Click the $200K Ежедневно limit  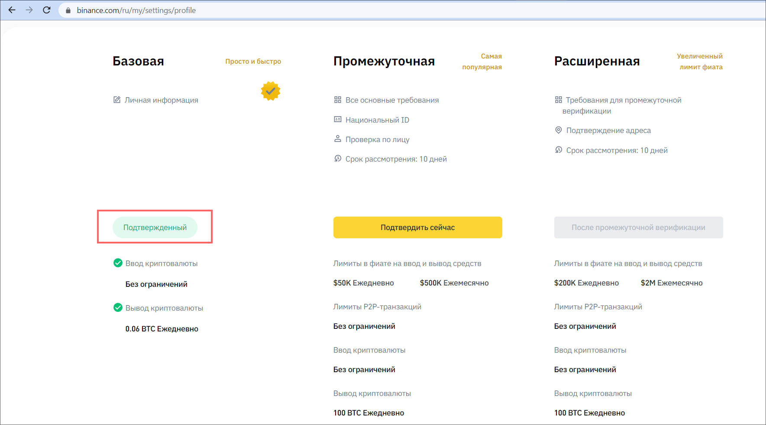[586, 283]
